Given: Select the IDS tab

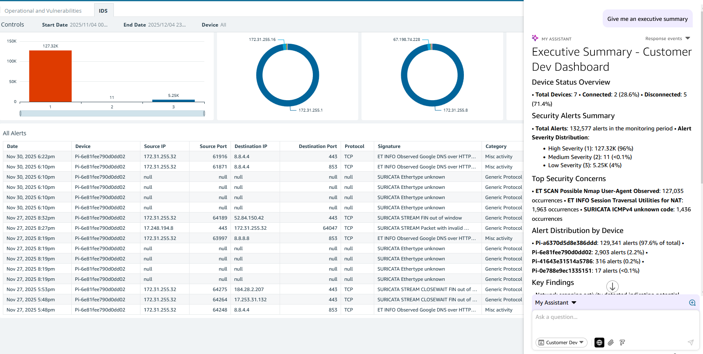Looking at the screenshot, I should pos(103,11).
